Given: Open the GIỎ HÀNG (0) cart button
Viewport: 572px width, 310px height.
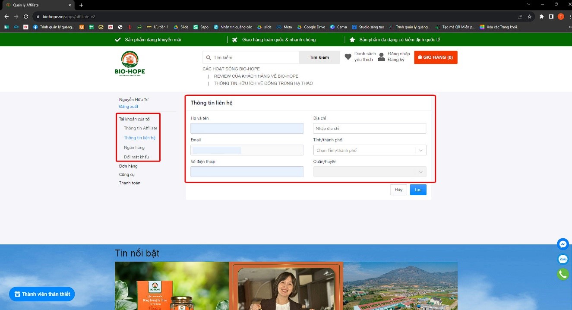Looking at the screenshot, I should pyautogui.click(x=436, y=57).
